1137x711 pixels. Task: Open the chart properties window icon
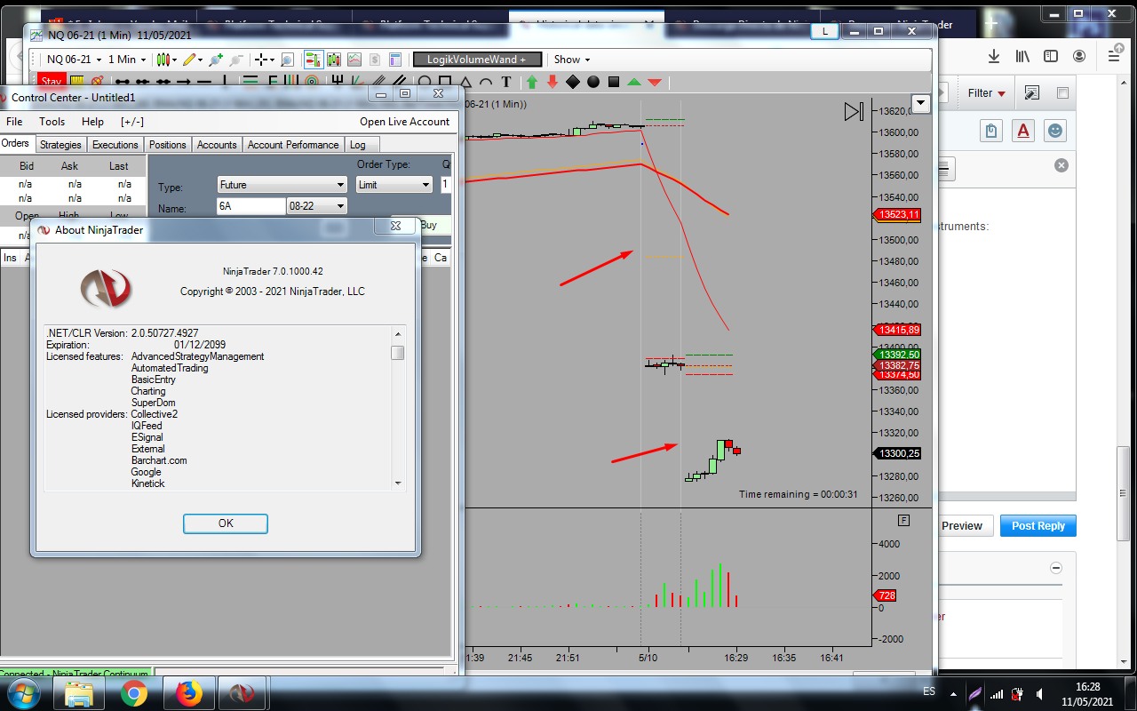click(395, 60)
